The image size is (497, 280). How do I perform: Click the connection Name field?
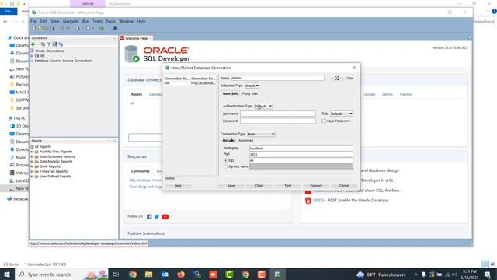click(278, 78)
